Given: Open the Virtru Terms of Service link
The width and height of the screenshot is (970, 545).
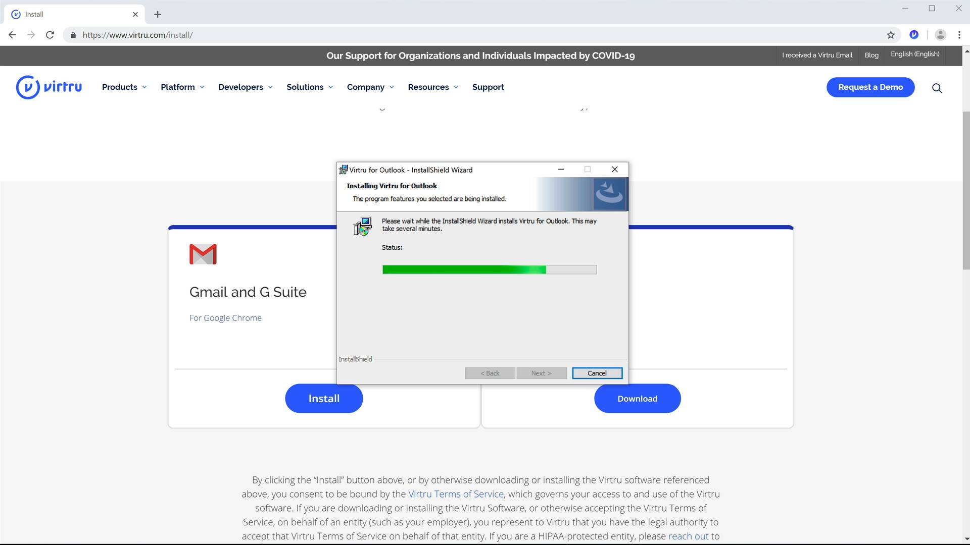Looking at the screenshot, I should pyautogui.click(x=456, y=494).
